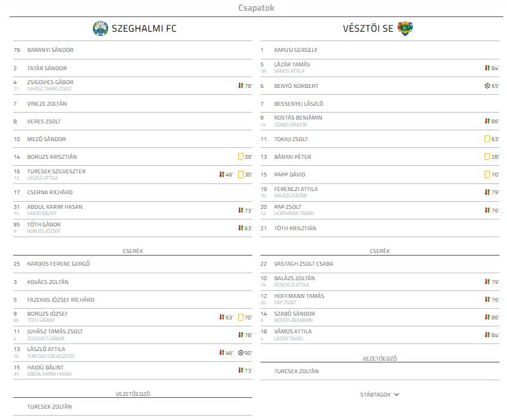This screenshot has height=420, width=507.
Task: Open player Baranyi Sándor
Action: 50,50
